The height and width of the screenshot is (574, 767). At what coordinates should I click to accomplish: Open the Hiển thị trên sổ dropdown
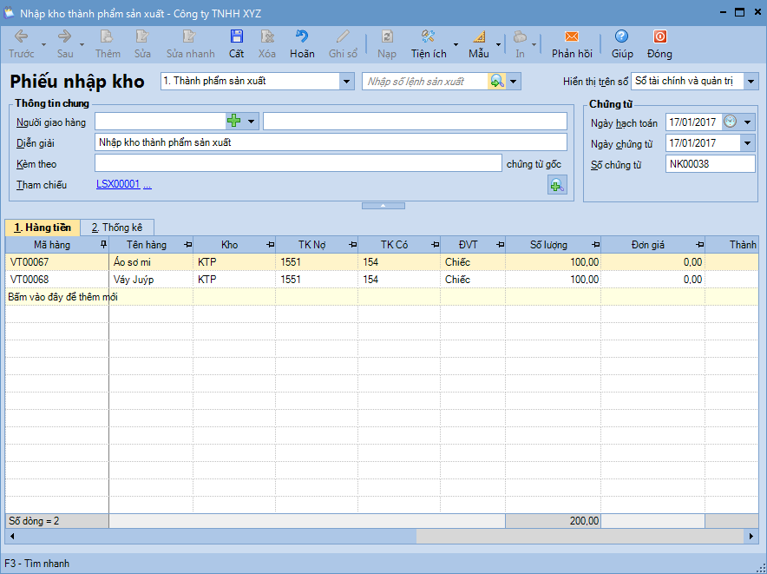point(751,81)
